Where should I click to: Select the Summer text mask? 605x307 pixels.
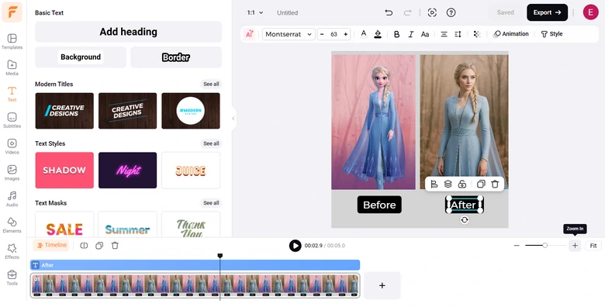128,225
